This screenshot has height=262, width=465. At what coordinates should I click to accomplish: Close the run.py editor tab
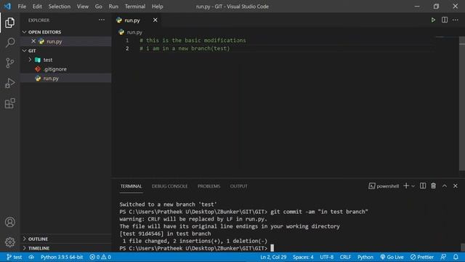155,20
